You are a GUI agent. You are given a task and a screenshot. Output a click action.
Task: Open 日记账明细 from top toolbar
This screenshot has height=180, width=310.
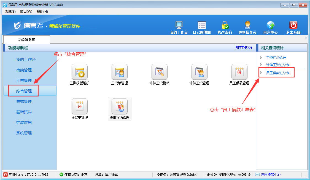point(202,25)
